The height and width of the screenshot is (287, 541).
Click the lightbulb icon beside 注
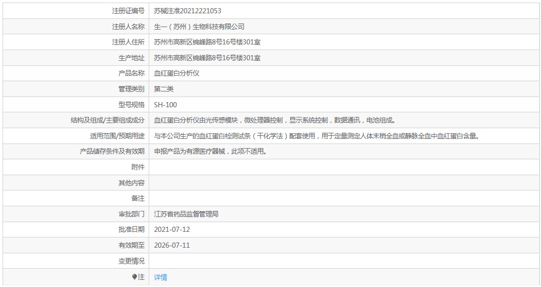(134, 277)
